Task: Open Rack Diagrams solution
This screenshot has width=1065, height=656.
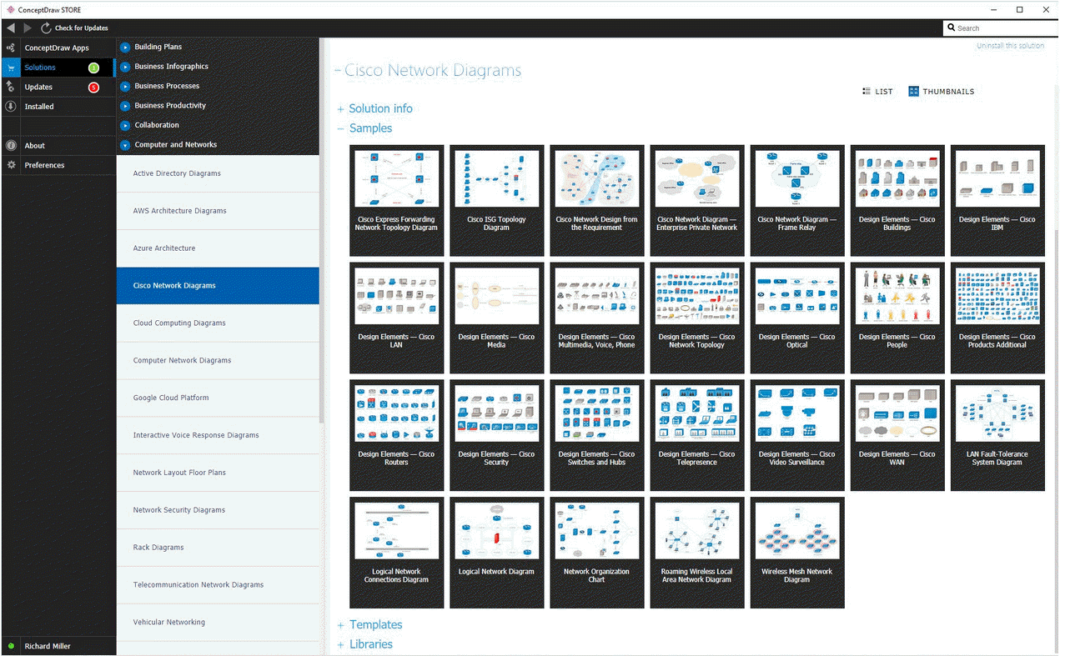Action: (218, 548)
